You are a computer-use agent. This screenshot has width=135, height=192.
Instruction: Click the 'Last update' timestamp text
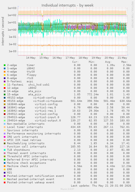pyautogui.click(x=101, y=186)
